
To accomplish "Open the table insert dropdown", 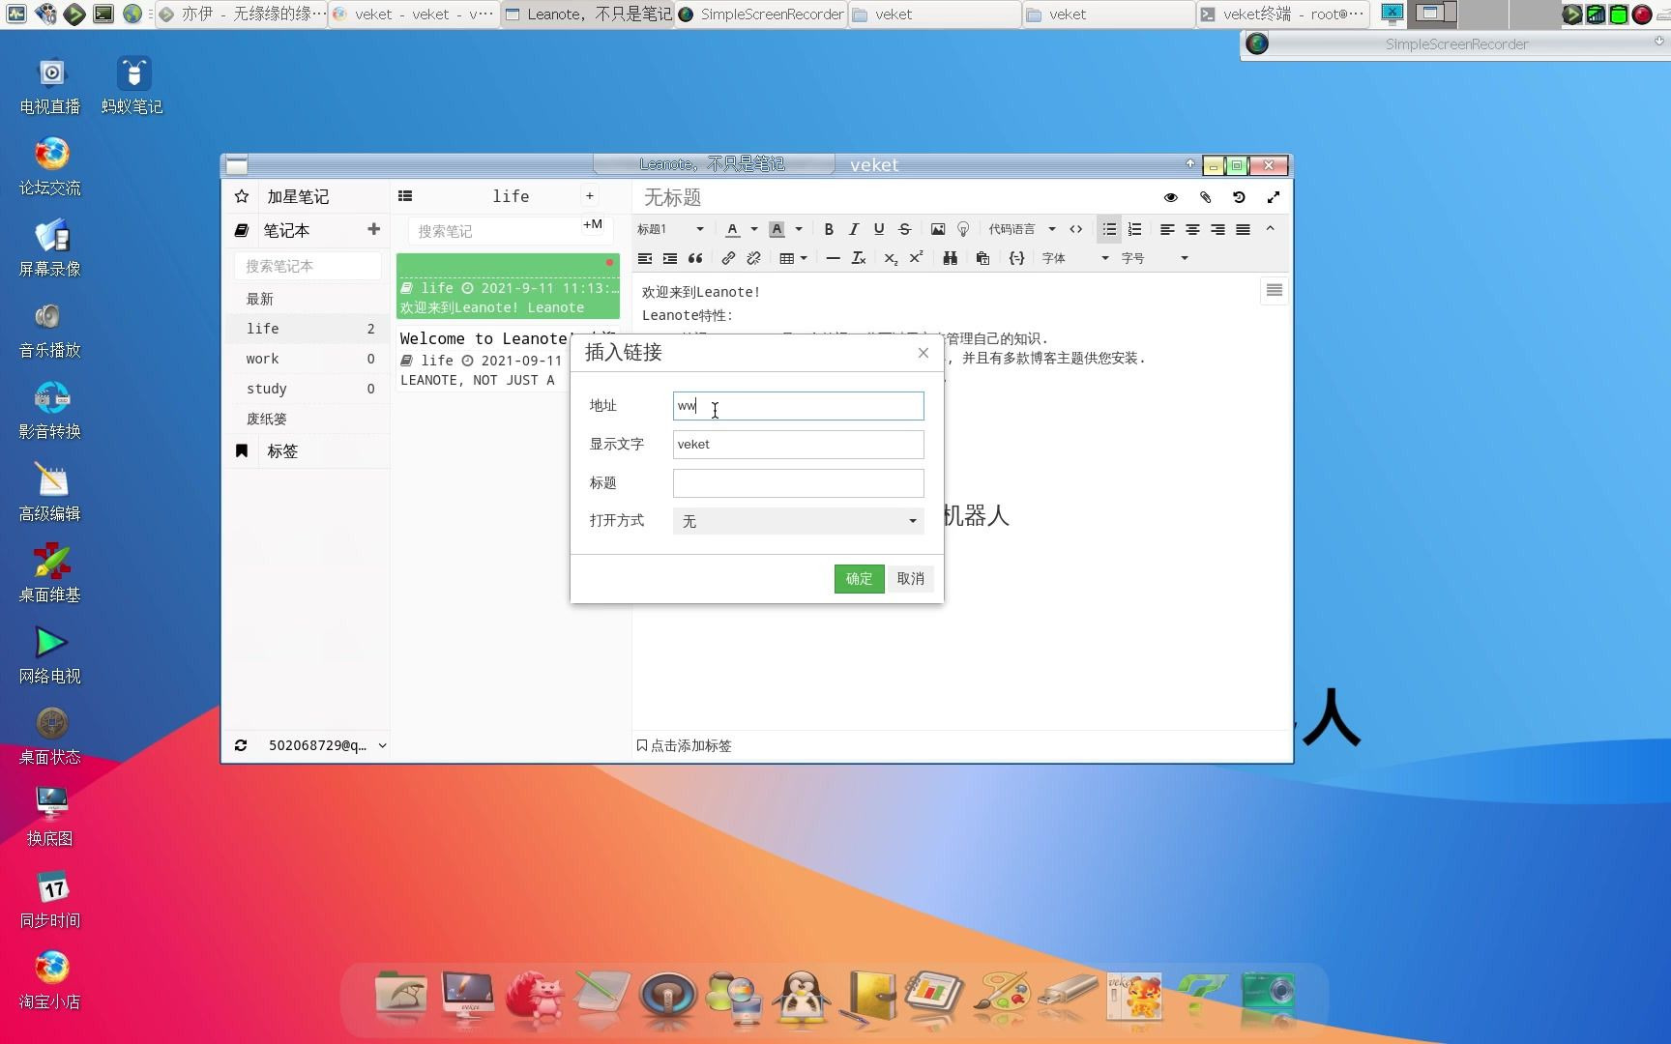I will (x=793, y=258).
